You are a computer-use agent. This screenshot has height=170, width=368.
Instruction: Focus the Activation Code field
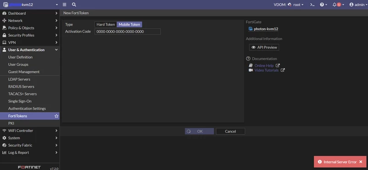point(128,32)
